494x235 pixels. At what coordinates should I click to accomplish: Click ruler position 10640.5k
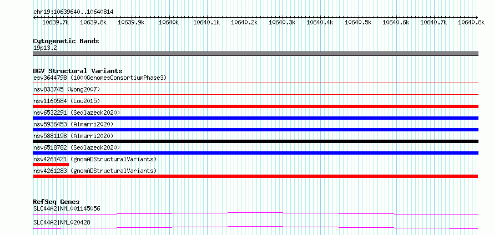click(x=358, y=22)
